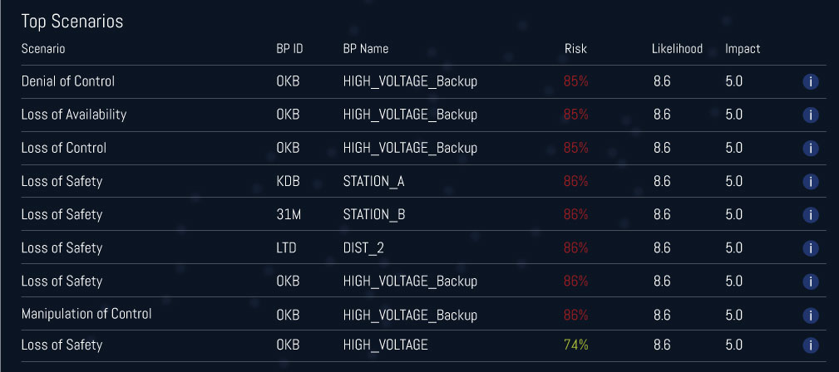Click the DIST_2 BP name

362,247
